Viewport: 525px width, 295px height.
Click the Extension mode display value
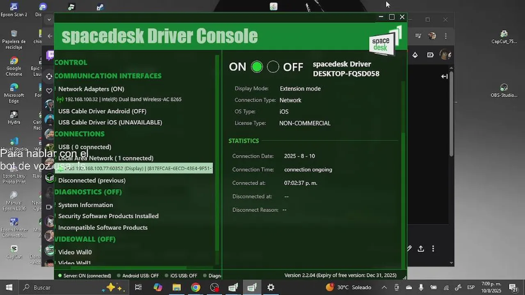point(300,88)
